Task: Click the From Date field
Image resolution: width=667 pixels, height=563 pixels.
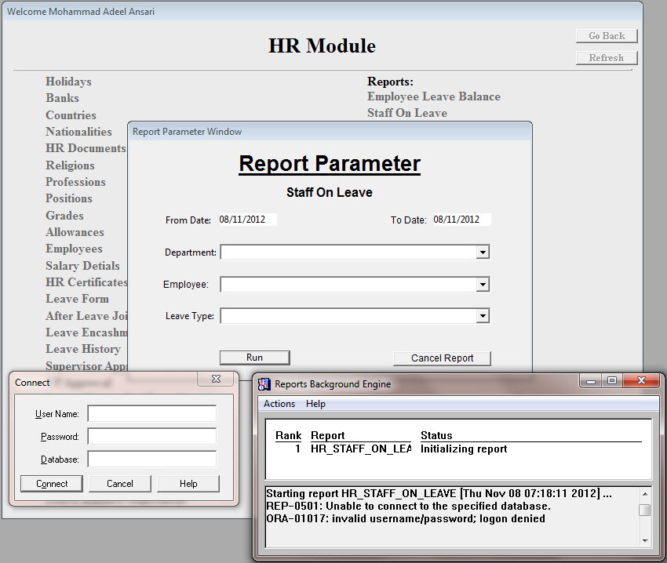Action: [x=246, y=220]
